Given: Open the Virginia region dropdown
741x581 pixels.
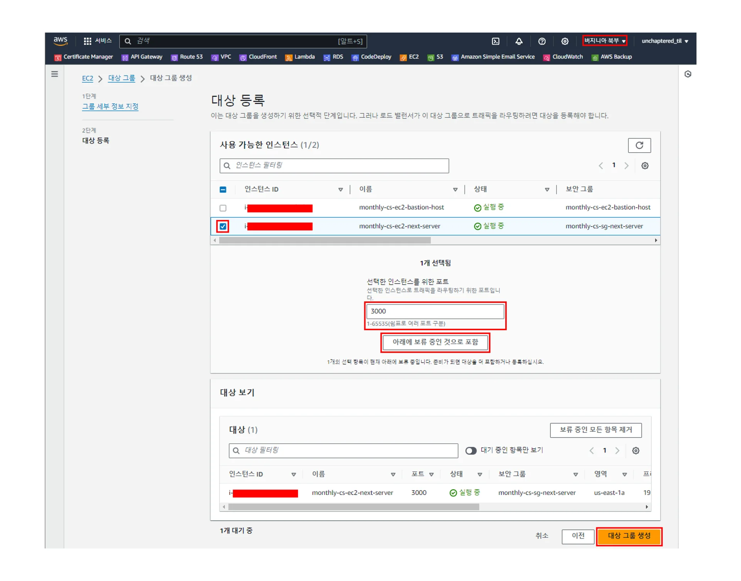Looking at the screenshot, I should click(604, 41).
